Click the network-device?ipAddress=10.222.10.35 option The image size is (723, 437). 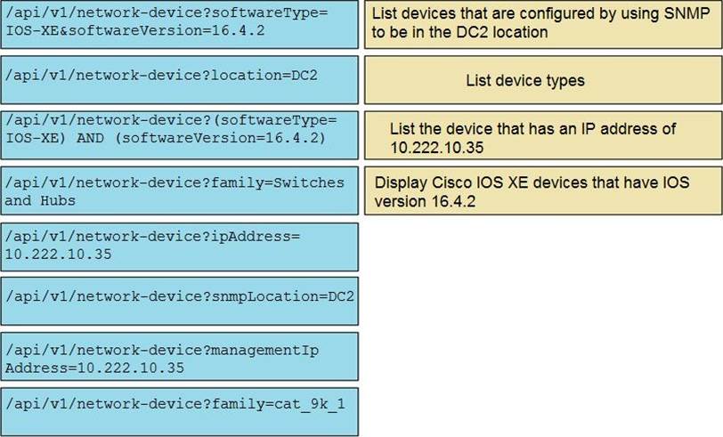(x=180, y=247)
